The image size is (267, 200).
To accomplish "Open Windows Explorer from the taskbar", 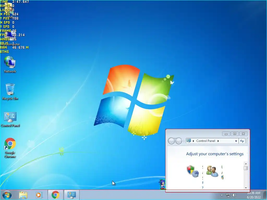I will pos(23,195).
